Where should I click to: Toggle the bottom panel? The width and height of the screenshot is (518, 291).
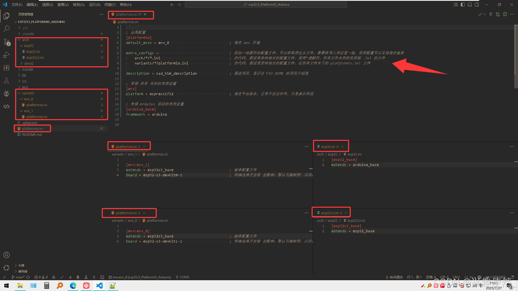point(470,5)
